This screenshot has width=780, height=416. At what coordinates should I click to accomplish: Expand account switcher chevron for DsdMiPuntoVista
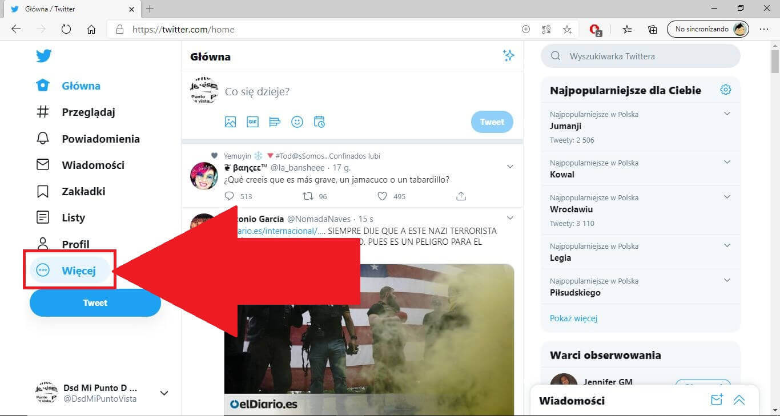click(x=164, y=393)
